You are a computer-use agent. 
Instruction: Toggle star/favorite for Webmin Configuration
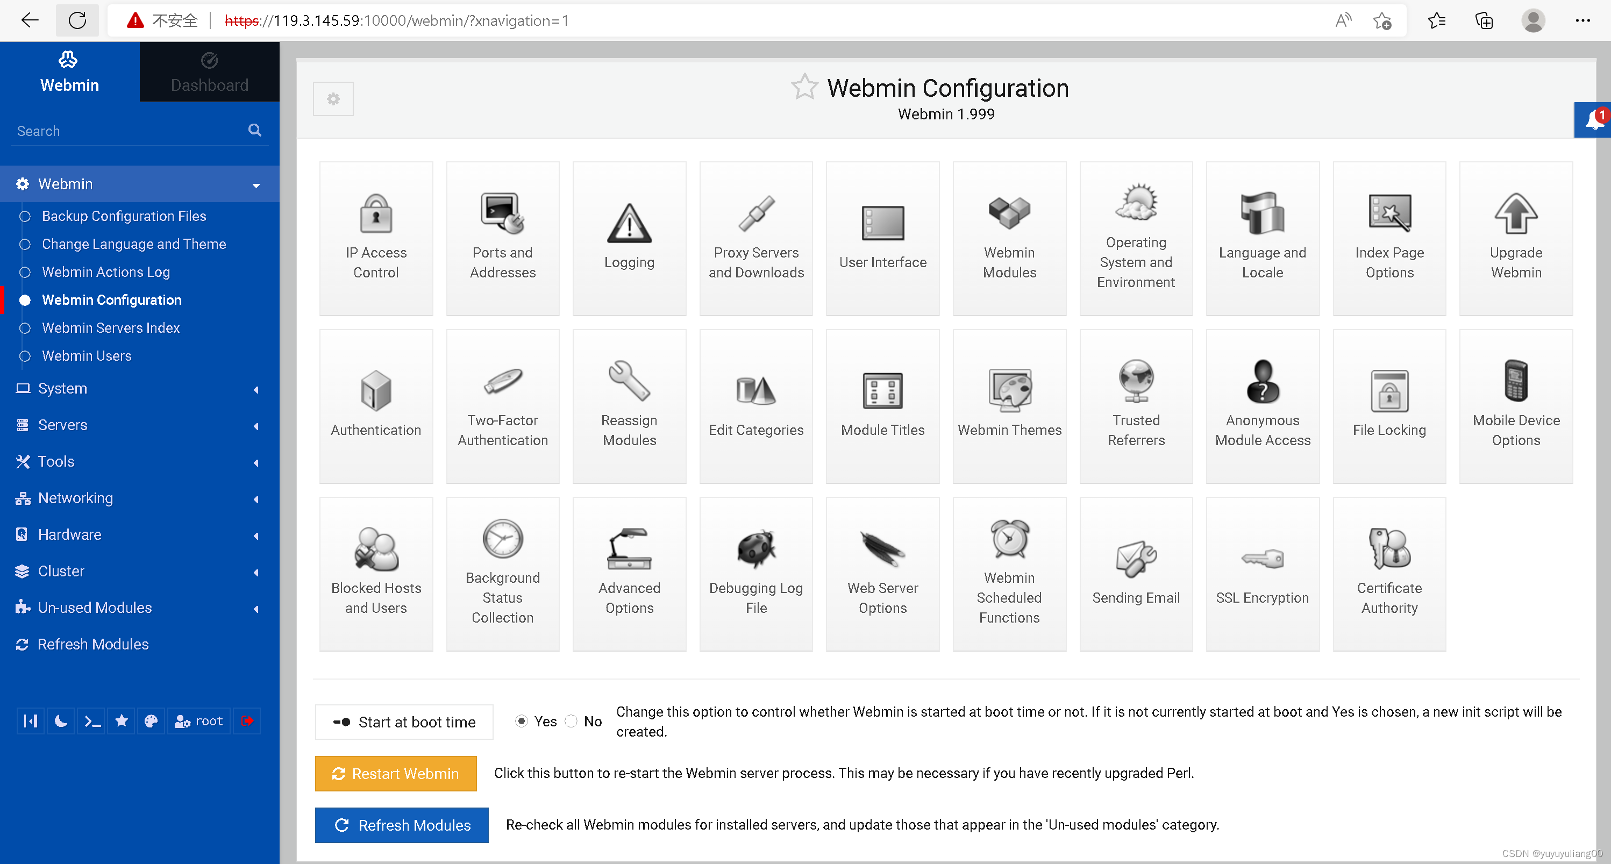coord(807,88)
